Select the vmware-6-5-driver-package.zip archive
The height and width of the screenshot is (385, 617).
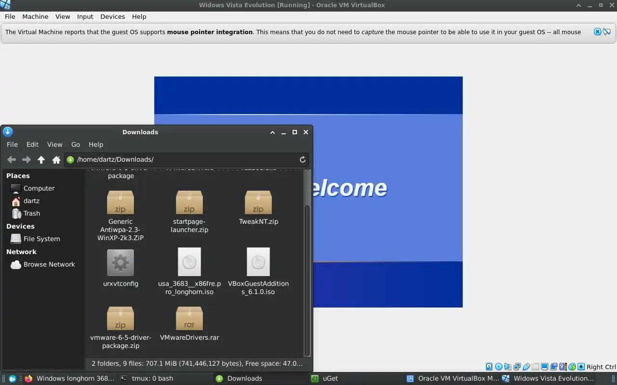pos(121,328)
